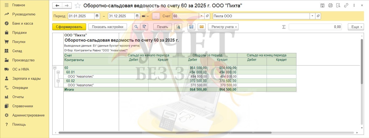Open the Руководителю section
369x138 pixels.
point(24,14)
